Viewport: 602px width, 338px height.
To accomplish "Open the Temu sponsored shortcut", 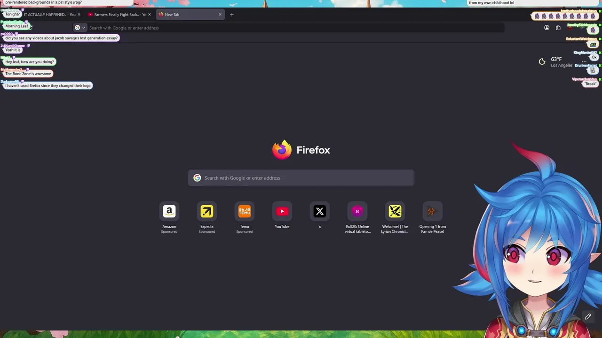I will click(x=245, y=211).
